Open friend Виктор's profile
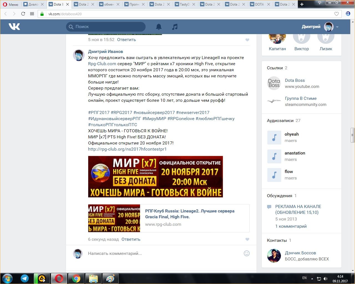355x284 pixels. 301,49
